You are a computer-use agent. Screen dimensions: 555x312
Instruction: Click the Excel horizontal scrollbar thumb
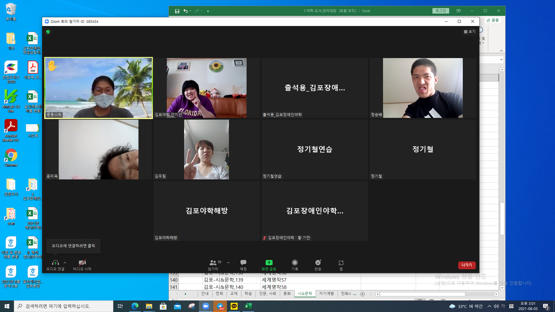(x=422, y=294)
